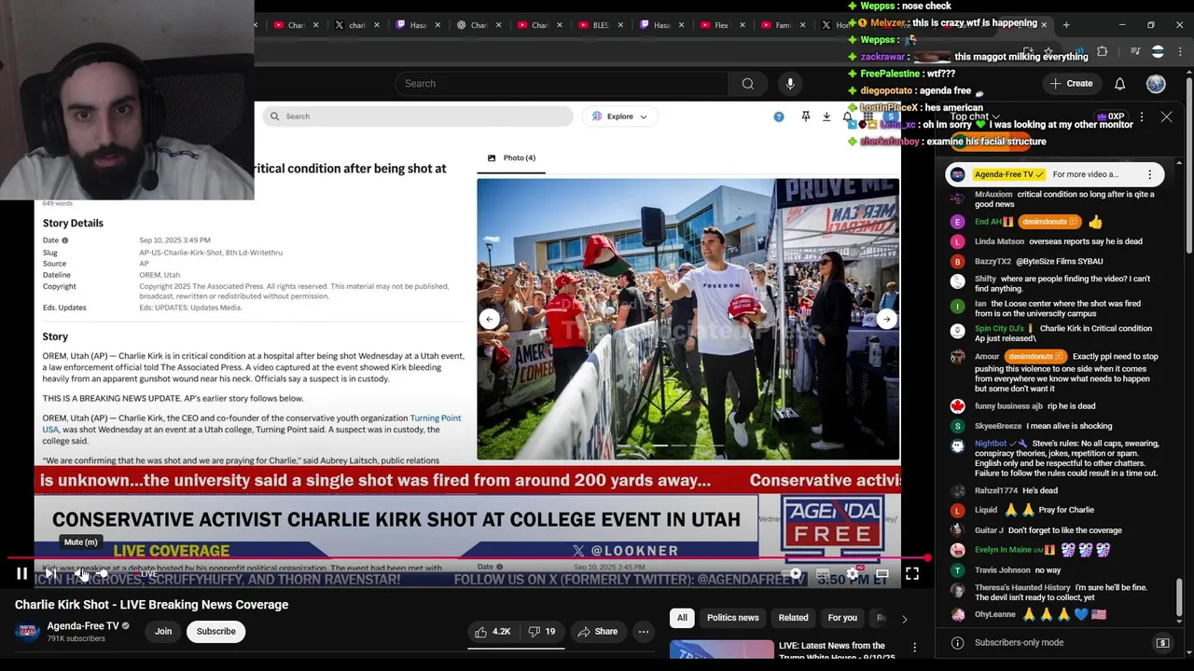Open the live chat overflow menu
The width and height of the screenshot is (1194, 671).
point(1141,116)
